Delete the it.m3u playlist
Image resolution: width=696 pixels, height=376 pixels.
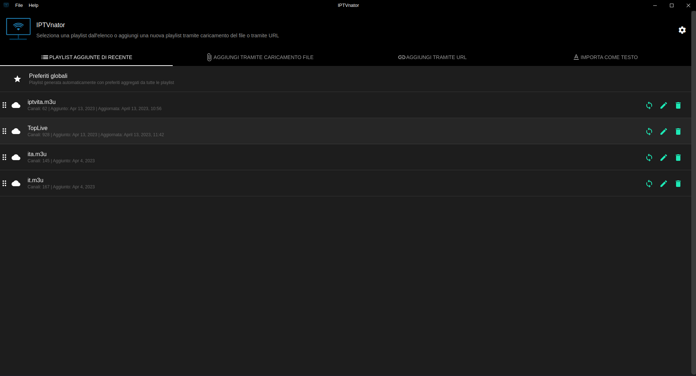678,184
